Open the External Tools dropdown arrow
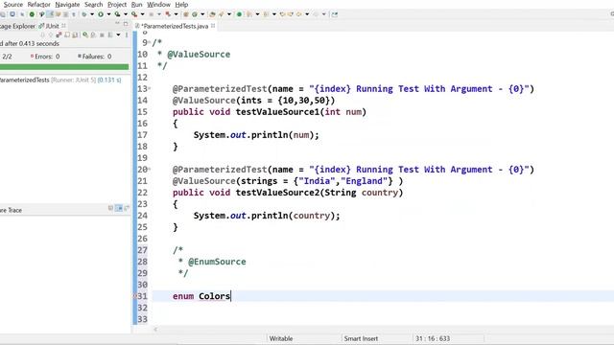Image resolution: width=614 pixels, height=345 pixels. pyautogui.click(x=143, y=14)
